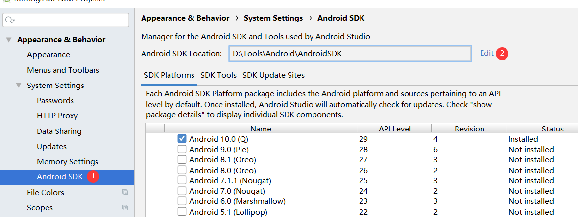Open Data Sharing settings
578x217 pixels.
[x=59, y=131]
